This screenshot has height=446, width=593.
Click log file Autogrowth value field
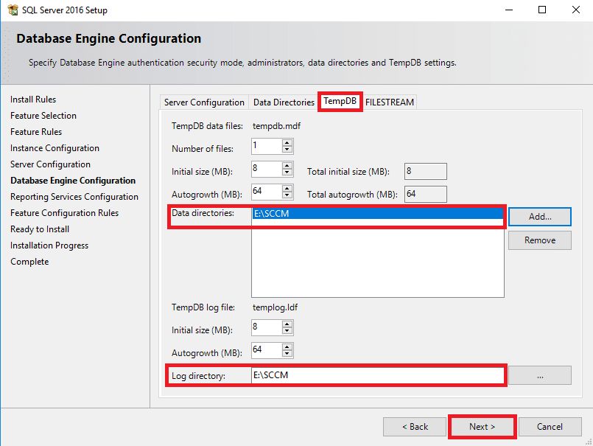pyautogui.click(x=267, y=350)
